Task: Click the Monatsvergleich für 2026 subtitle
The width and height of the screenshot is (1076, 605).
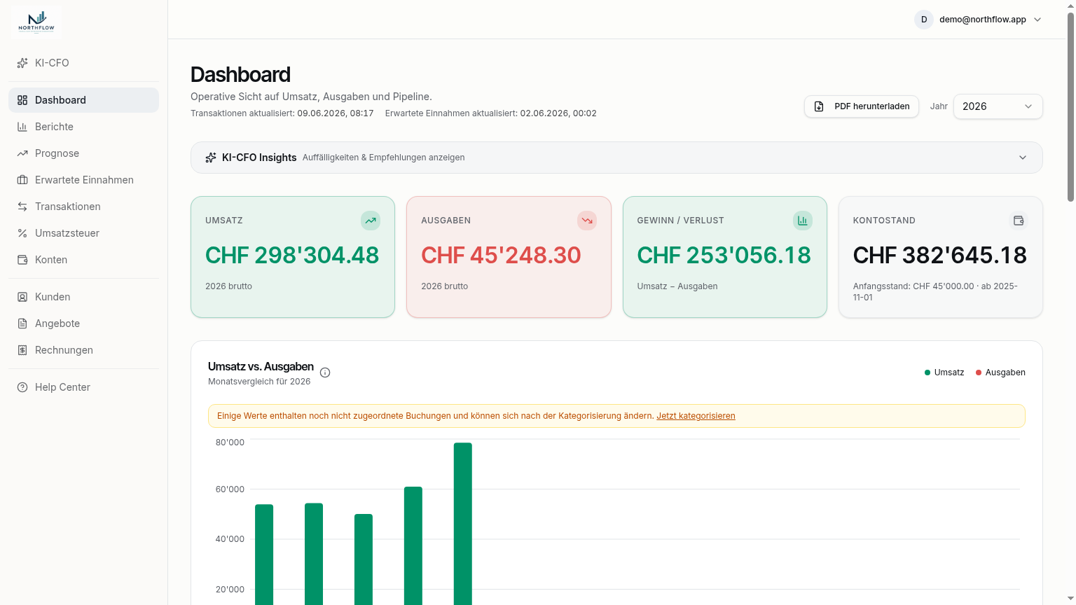Action: point(259,382)
